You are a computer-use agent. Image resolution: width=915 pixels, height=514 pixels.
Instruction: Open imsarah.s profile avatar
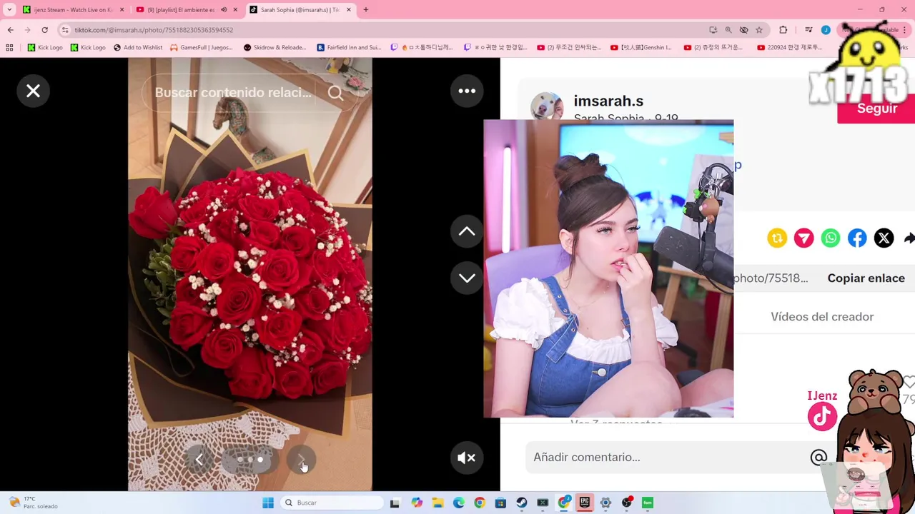click(x=547, y=106)
